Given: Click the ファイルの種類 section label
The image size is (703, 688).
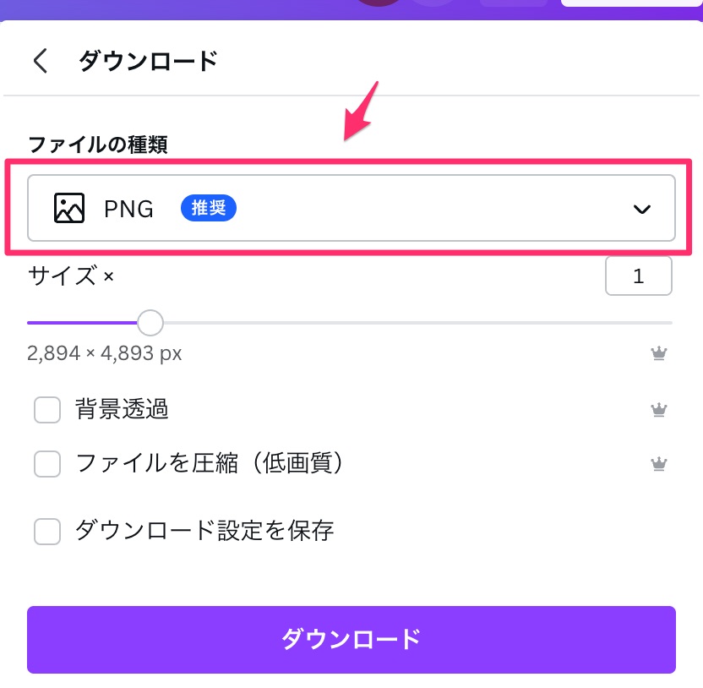Looking at the screenshot, I should point(98,145).
